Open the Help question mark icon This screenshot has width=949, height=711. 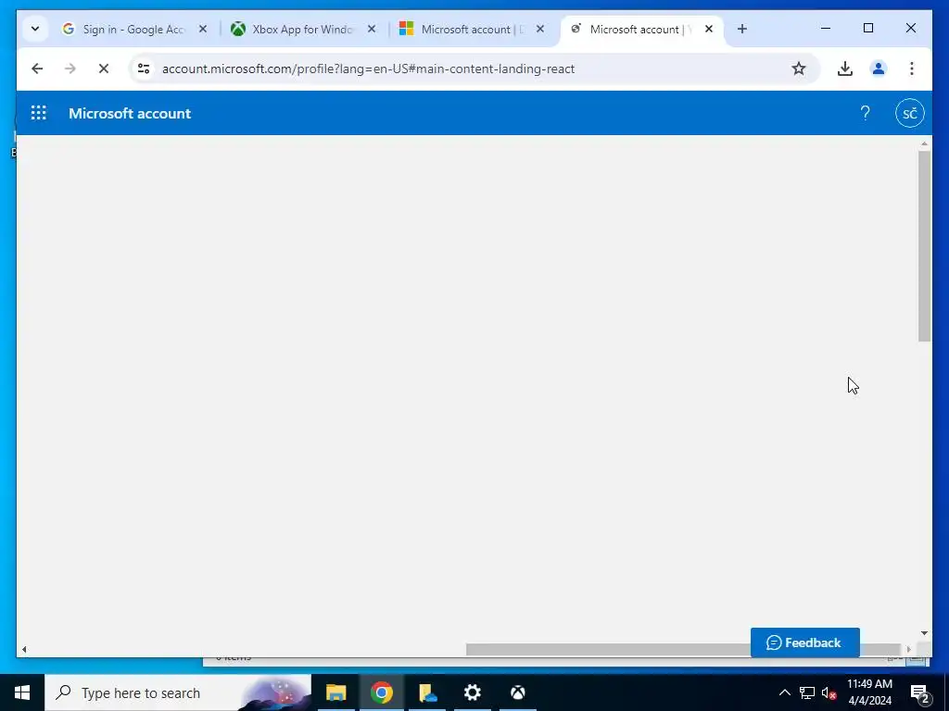[865, 113]
